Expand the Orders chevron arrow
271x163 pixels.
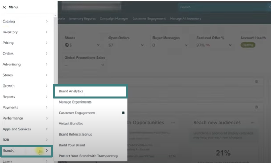coord(47,54)
